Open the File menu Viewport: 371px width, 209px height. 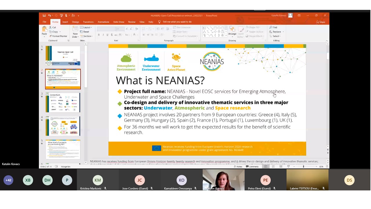44,22
